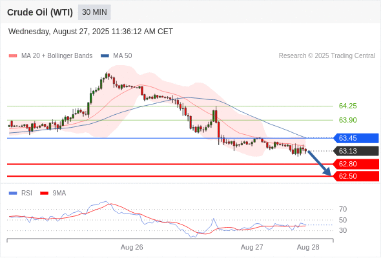Click the RSI blue legend swatch

click(13, 193)
